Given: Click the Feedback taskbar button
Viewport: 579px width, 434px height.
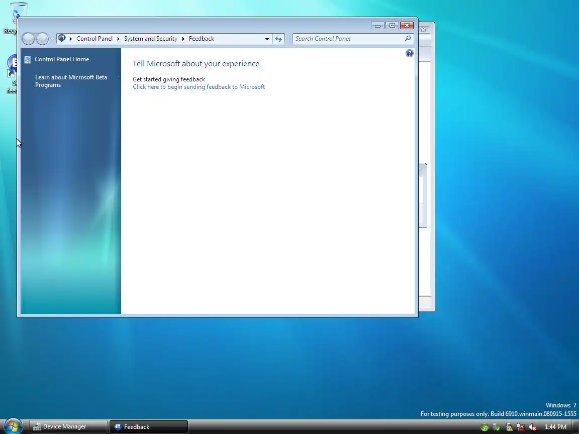Looking at the screenshot, I should click(148, 426).
